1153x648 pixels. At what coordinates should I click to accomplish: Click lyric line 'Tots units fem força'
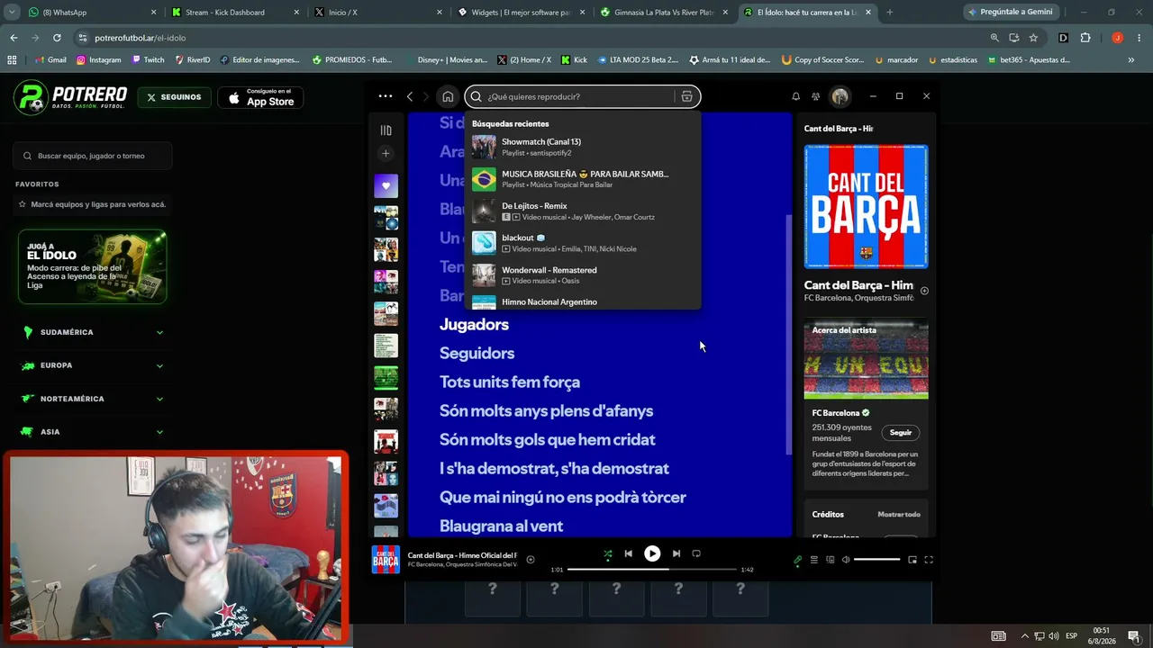point(510,382)
